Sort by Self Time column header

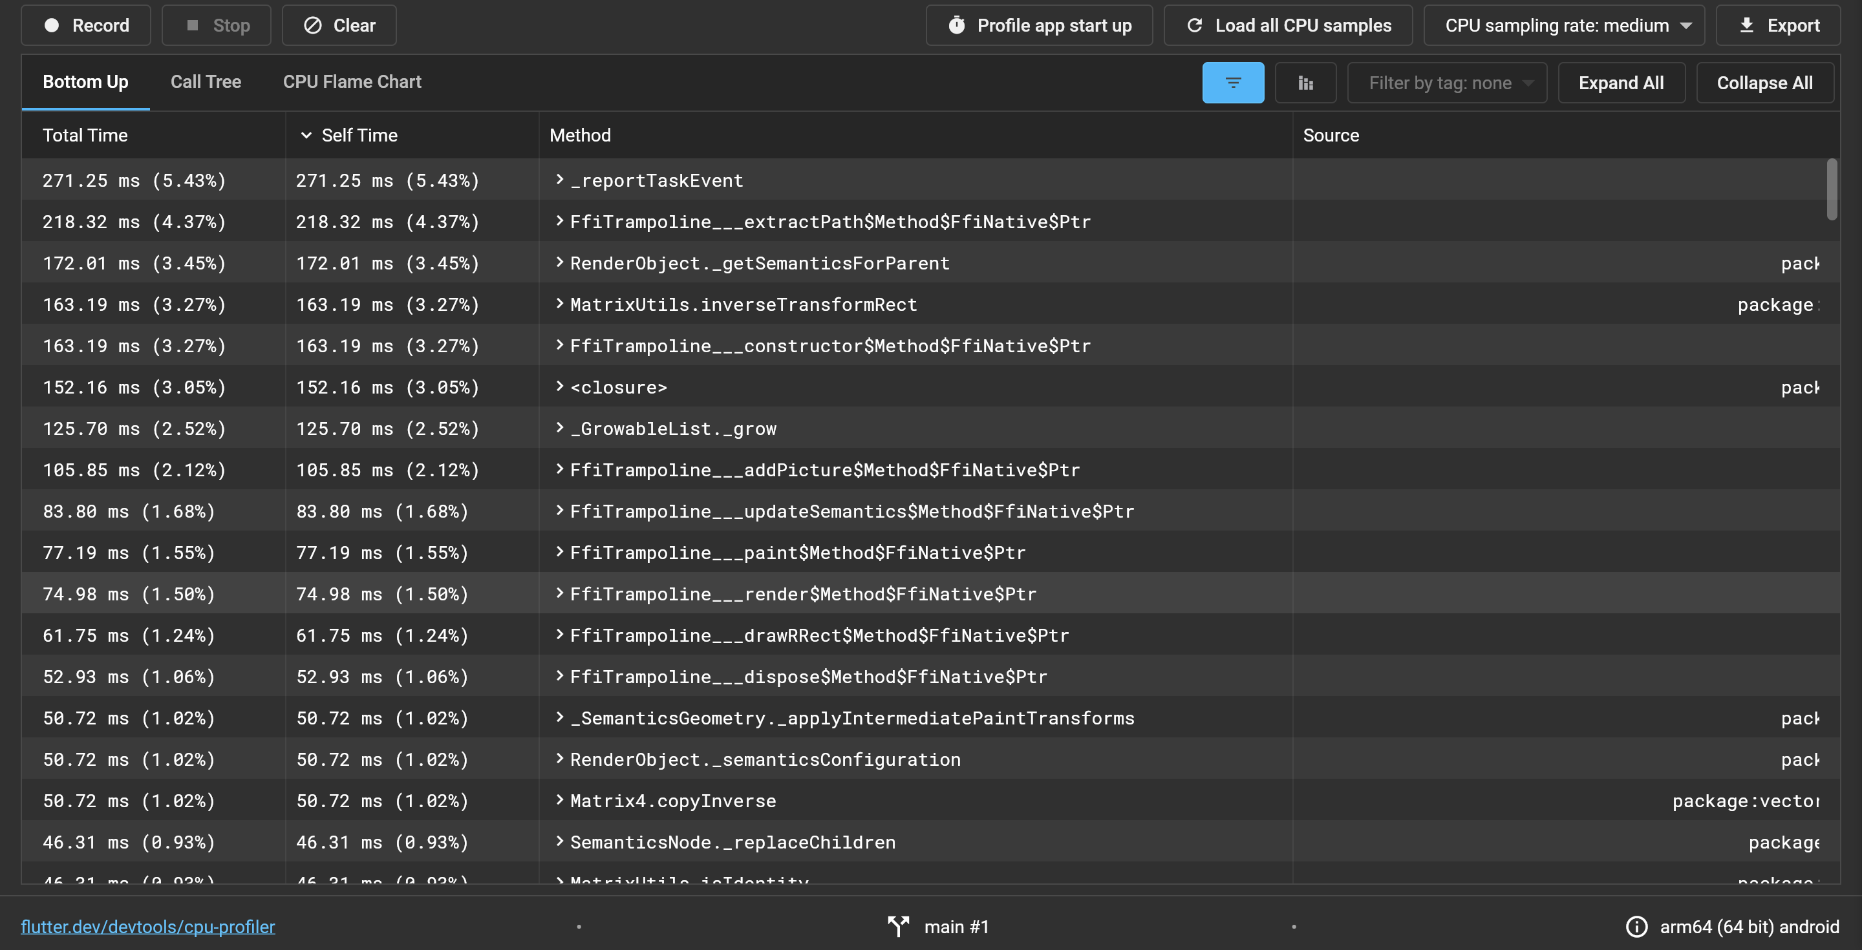click(x=359, y=135)
